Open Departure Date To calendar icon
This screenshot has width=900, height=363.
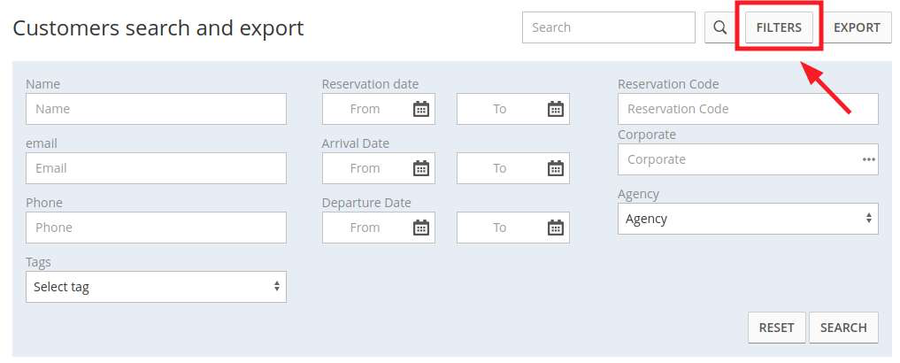coord(556,228)
